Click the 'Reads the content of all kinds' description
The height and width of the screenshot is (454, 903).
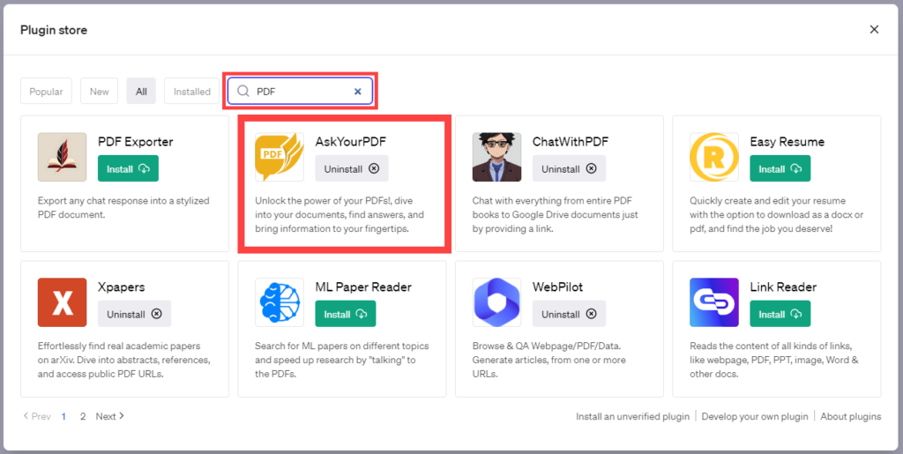click(x=774, y=361)
